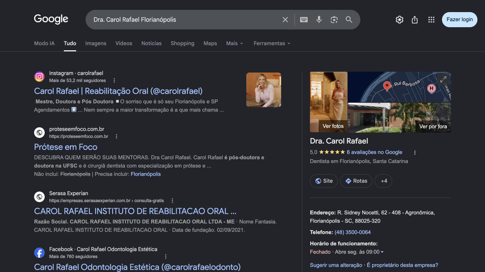485x272 pixels.
Task: Open more options beside Google reviews
Action: [x=415, y=153]
